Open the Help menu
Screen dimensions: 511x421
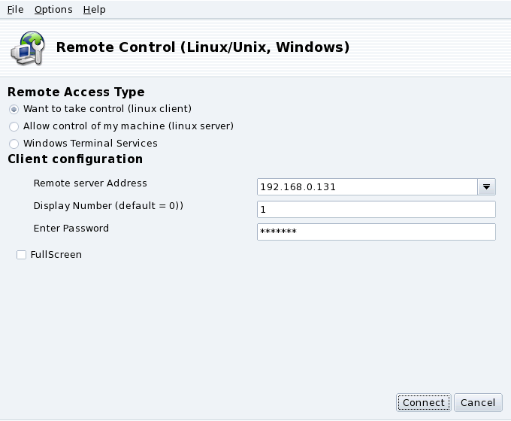click(x=94, y=10)
